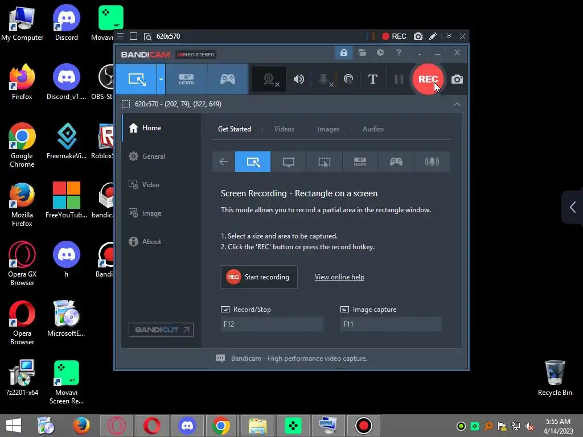Viewport: 583px width, 437px height.
Task: Toggle webcam overlay in Bandicam toolbar
Action: (269, 79)
